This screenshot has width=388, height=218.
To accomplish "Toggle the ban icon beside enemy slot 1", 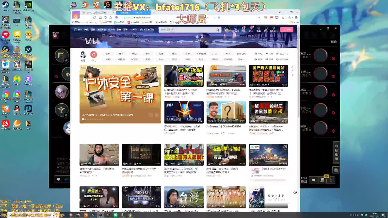I will coord(333,58).
